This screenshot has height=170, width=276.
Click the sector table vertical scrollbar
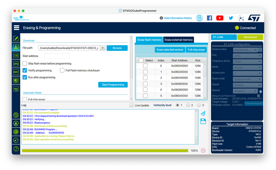tap(205, 71)
